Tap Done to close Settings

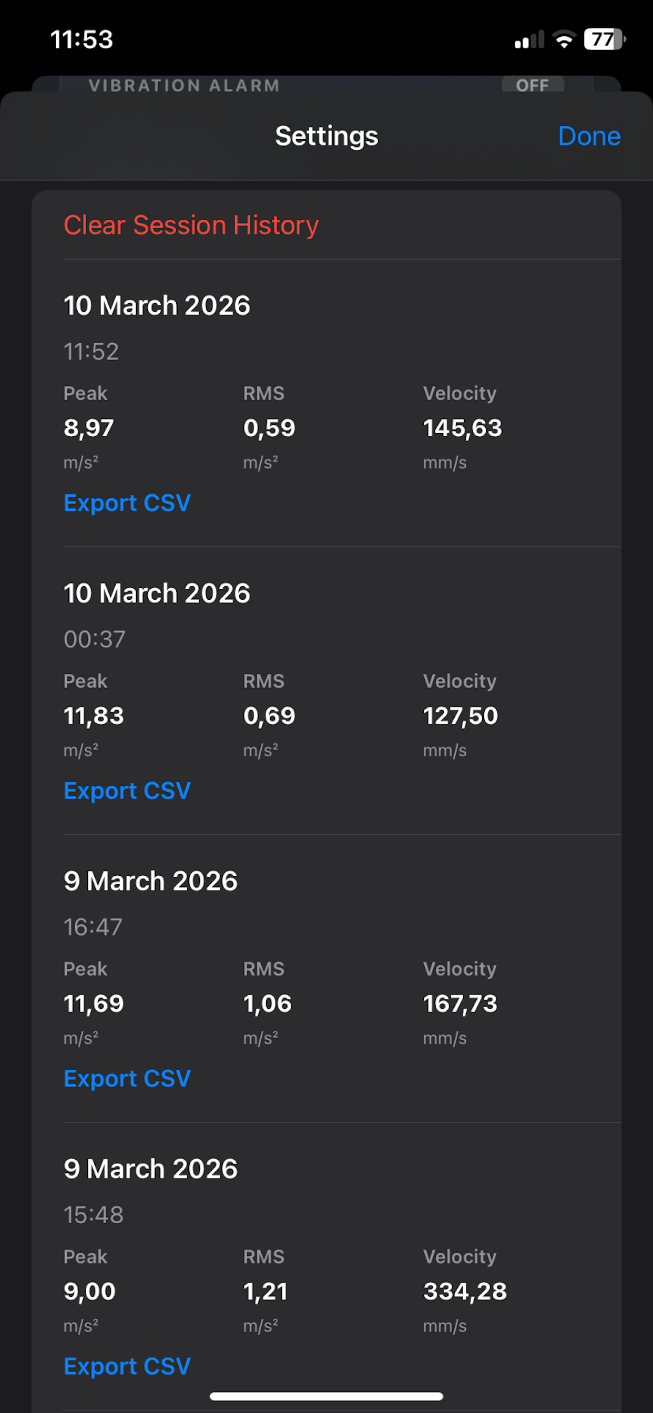click(589, 136)
